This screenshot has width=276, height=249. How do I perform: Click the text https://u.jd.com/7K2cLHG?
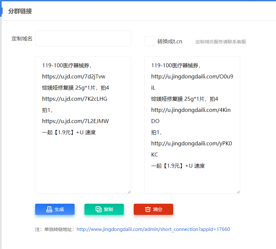coord(75,99)
